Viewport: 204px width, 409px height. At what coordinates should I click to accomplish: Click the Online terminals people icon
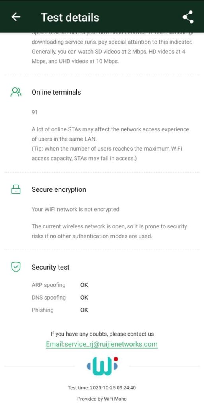tap(16, 92)
